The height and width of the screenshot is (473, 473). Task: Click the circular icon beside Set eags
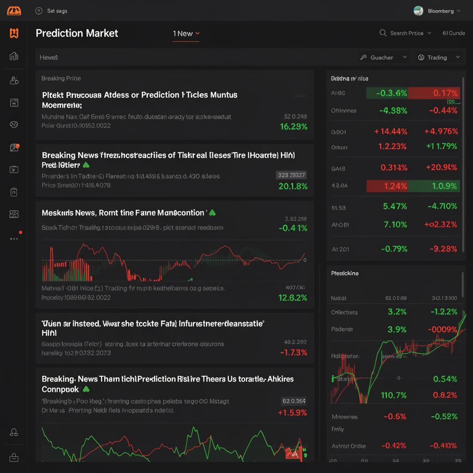[x=39, y=11]
